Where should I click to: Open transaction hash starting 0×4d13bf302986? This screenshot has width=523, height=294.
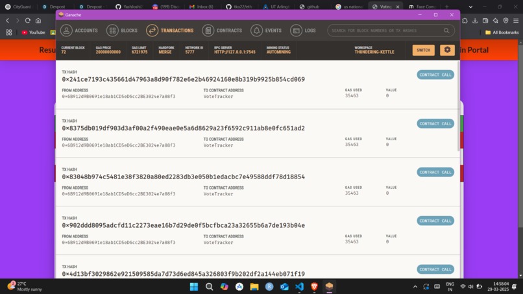pos(183,274)
